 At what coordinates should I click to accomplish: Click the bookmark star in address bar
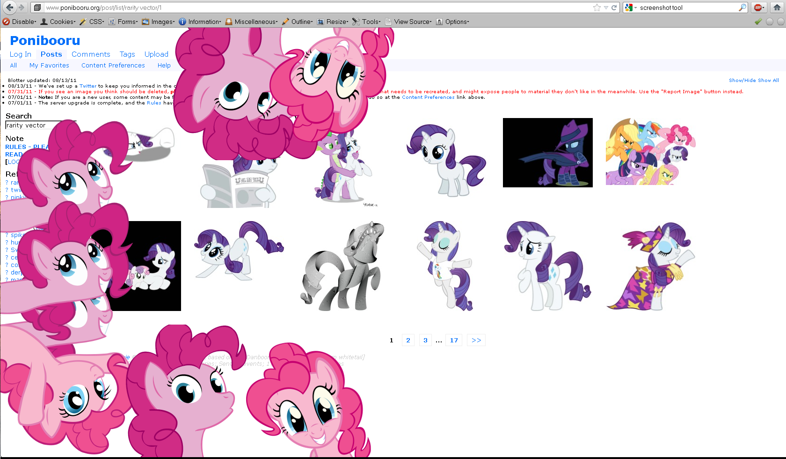click(597, 7)
